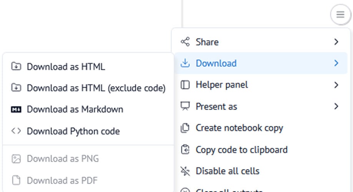Click the Python code brackets icon
This screenshot has width=353, height=192.
(x=16, y=131)
